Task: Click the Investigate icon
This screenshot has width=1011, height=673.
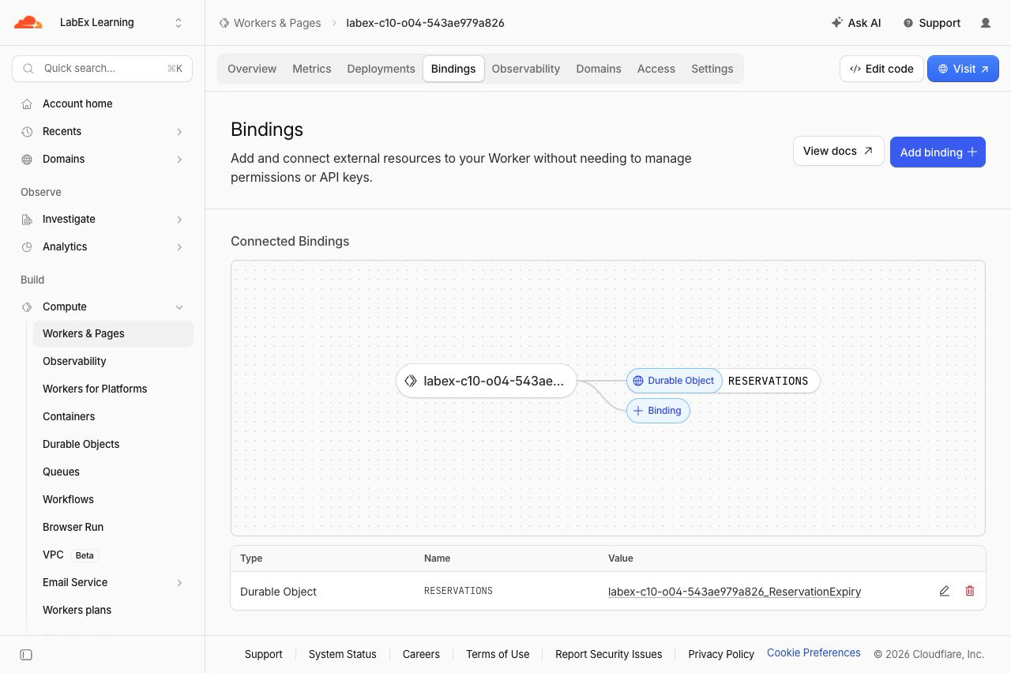Action: (x=27, y=219)
